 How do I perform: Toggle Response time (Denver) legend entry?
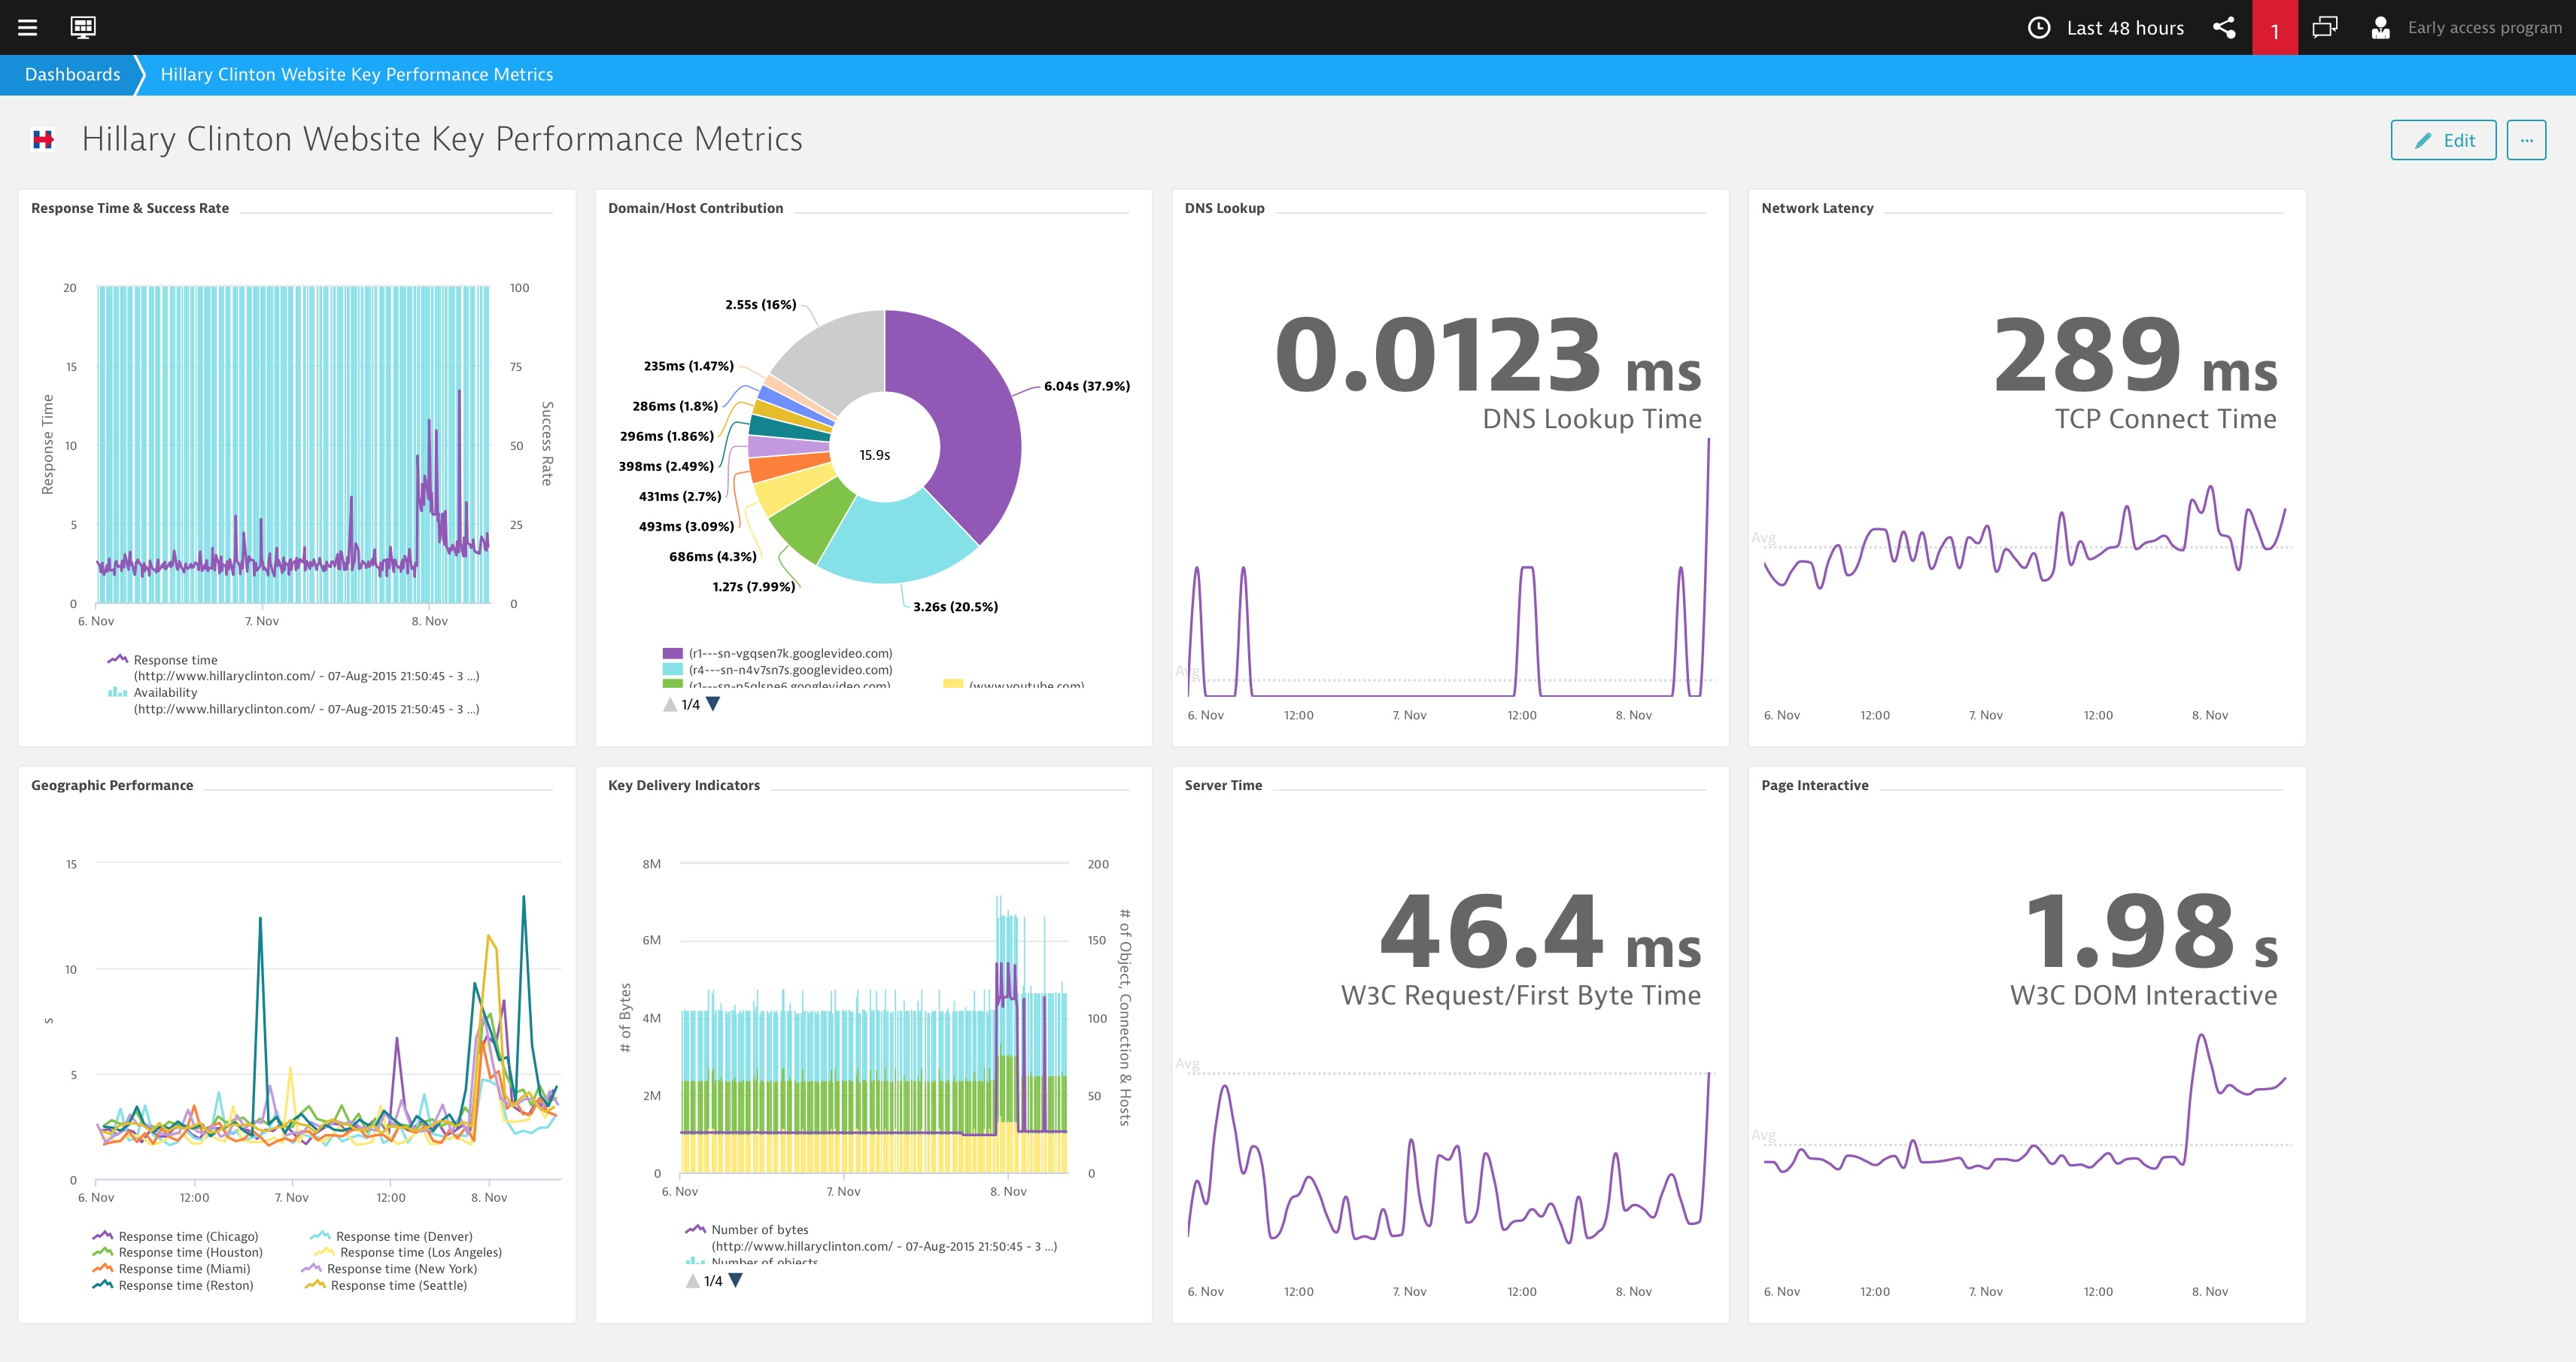point(391,1237)
